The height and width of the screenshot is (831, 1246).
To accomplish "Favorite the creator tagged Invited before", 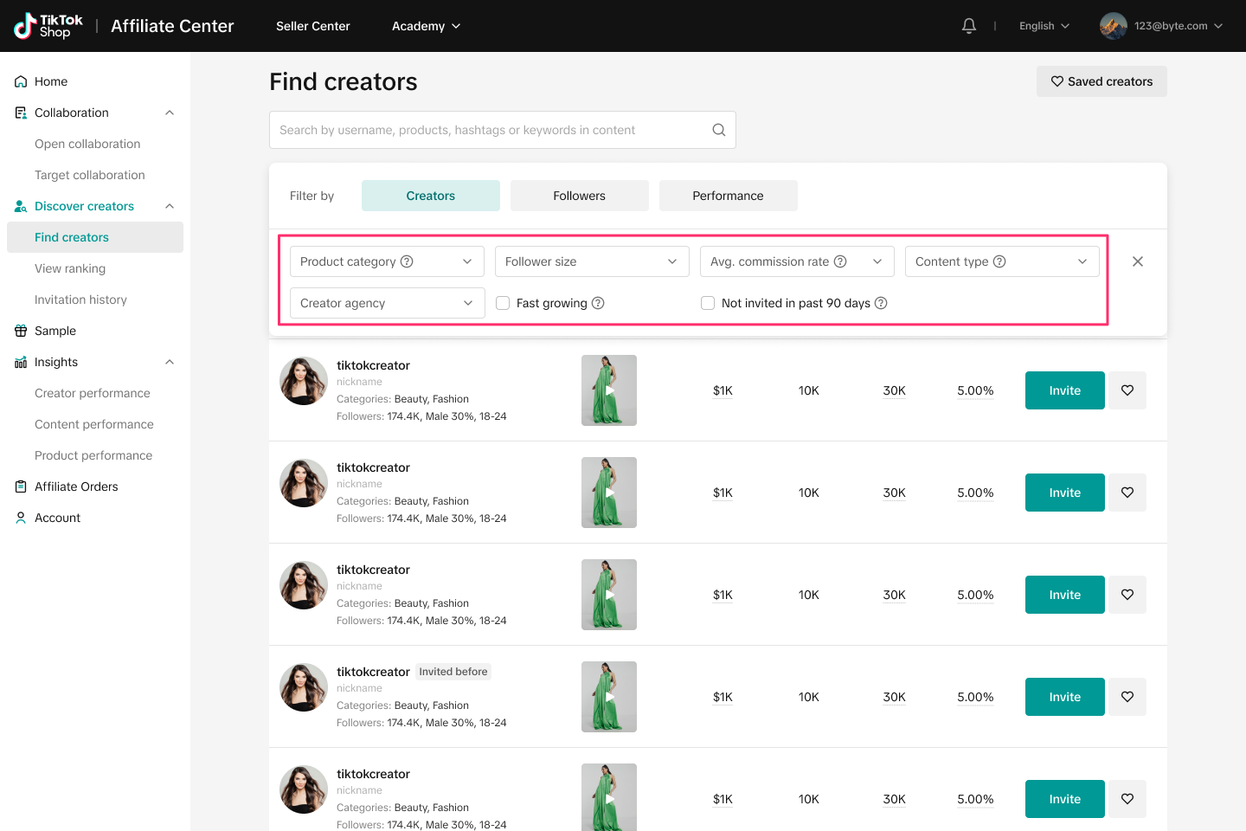I will tap(1127, 697).
